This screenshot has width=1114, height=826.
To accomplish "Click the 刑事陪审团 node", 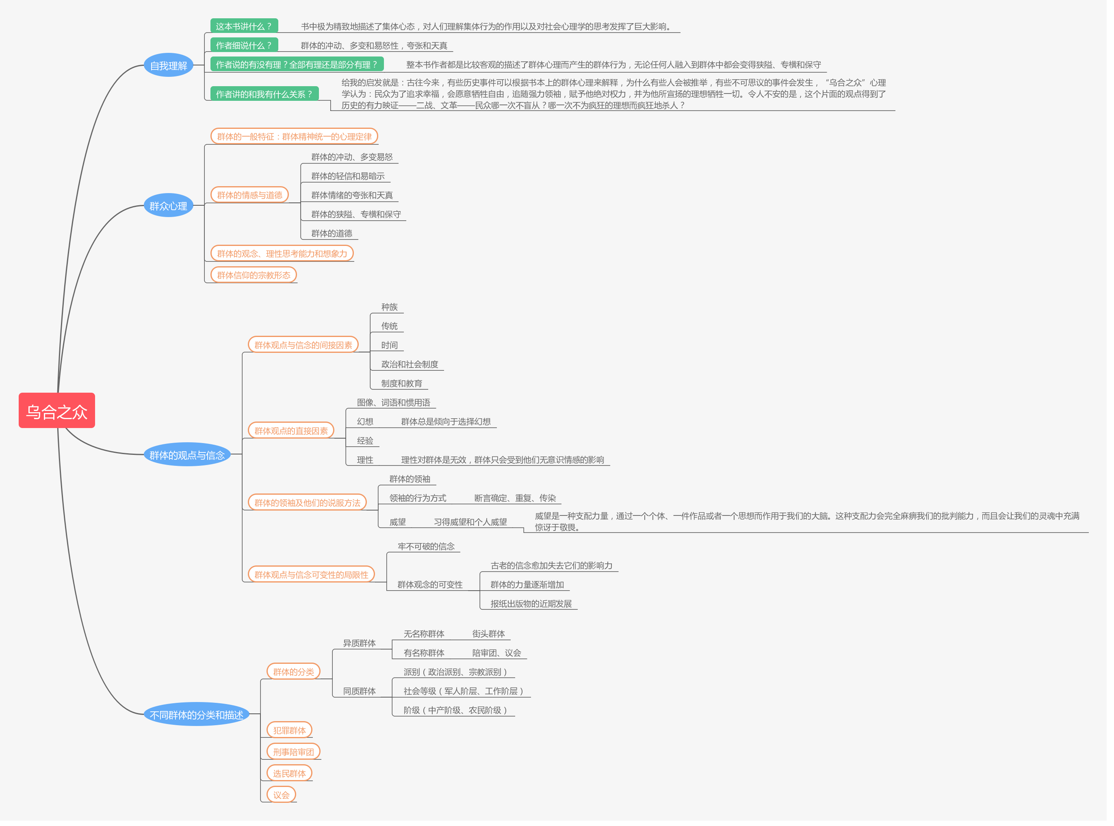I will (293, 751).
